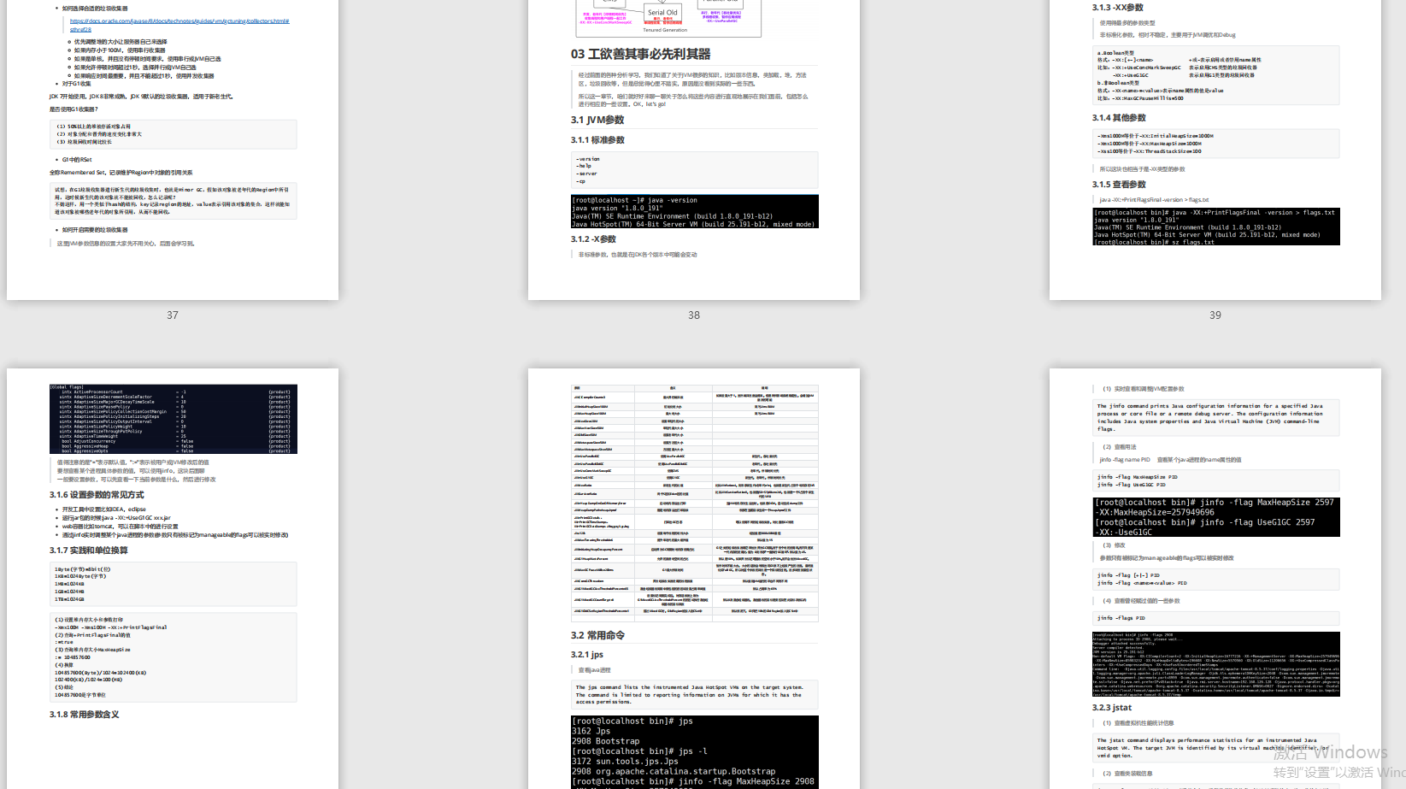
Task: Click bullet "如何选择合适的垃圾收集器"
Action: click(x=95, y=9)
